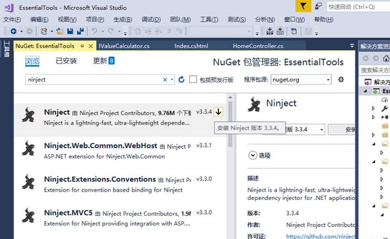390x239 pixels.
Task: Open NuGet settings gear icon
Action: [x=341, y=80]
